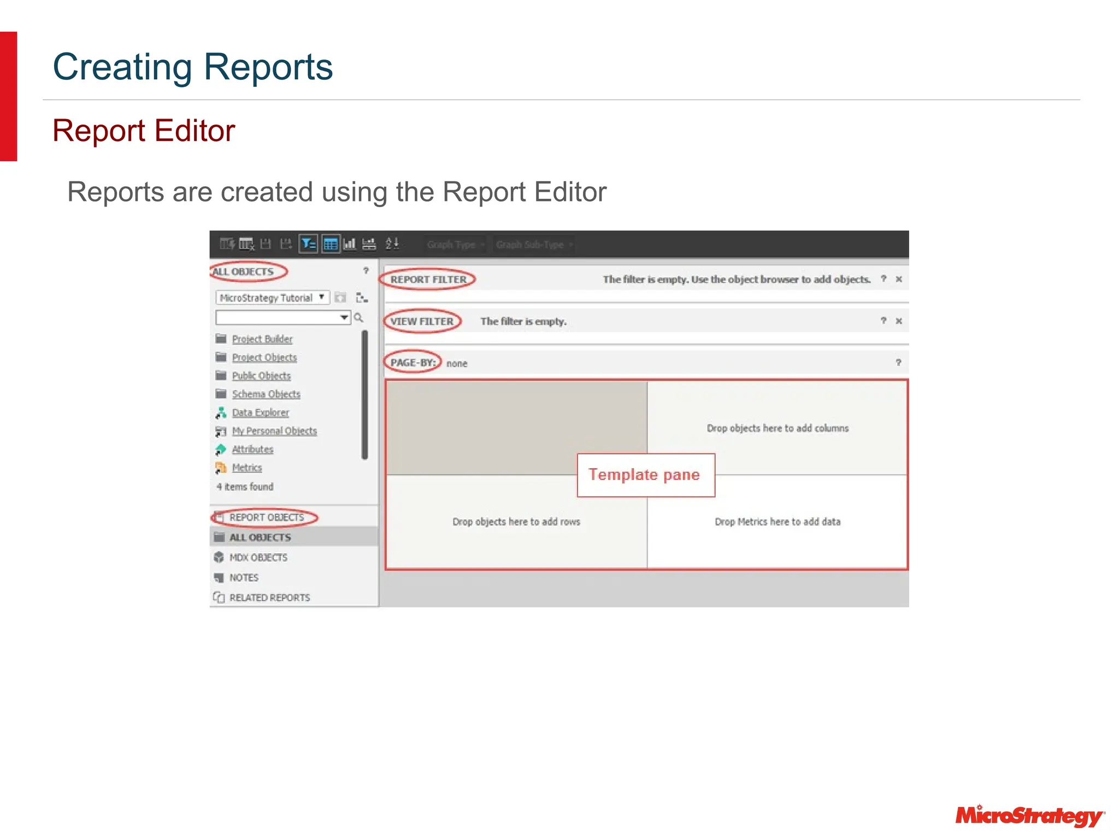
Task: Switch to the All Objects panel tab
Action: (x=294, y=537)
